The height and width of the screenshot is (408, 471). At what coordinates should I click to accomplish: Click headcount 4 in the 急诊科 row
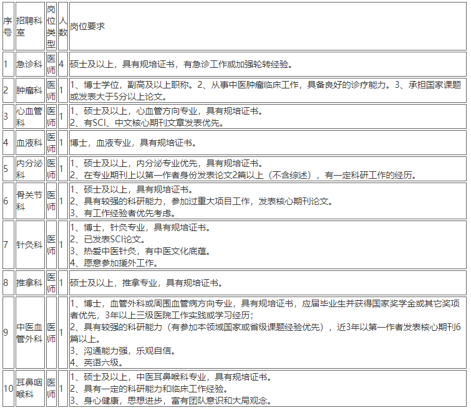pos(62,64)
